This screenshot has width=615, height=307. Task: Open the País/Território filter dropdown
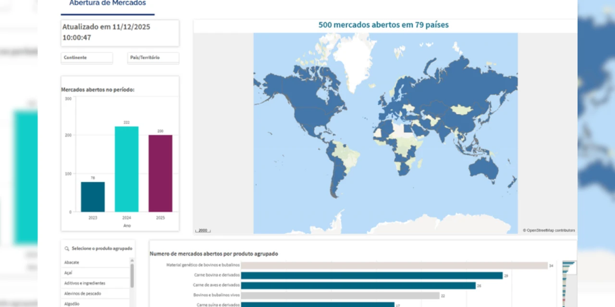tap(153, 58)
